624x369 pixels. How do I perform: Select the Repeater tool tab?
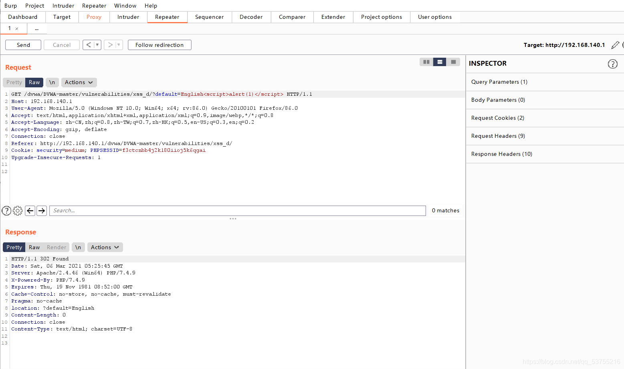[x=167, y=17]
